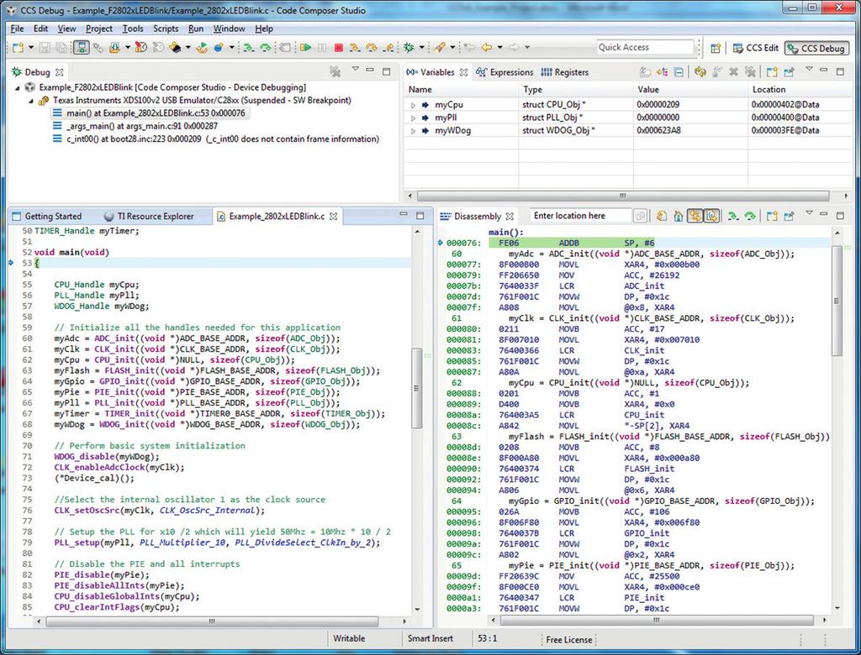Click the Assembly Step Into green icon
The image size is (861, 655).
[249, 48]
